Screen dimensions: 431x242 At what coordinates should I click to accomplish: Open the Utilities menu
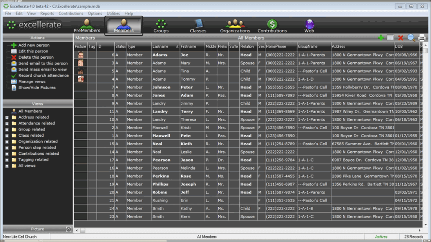point(113,13)
